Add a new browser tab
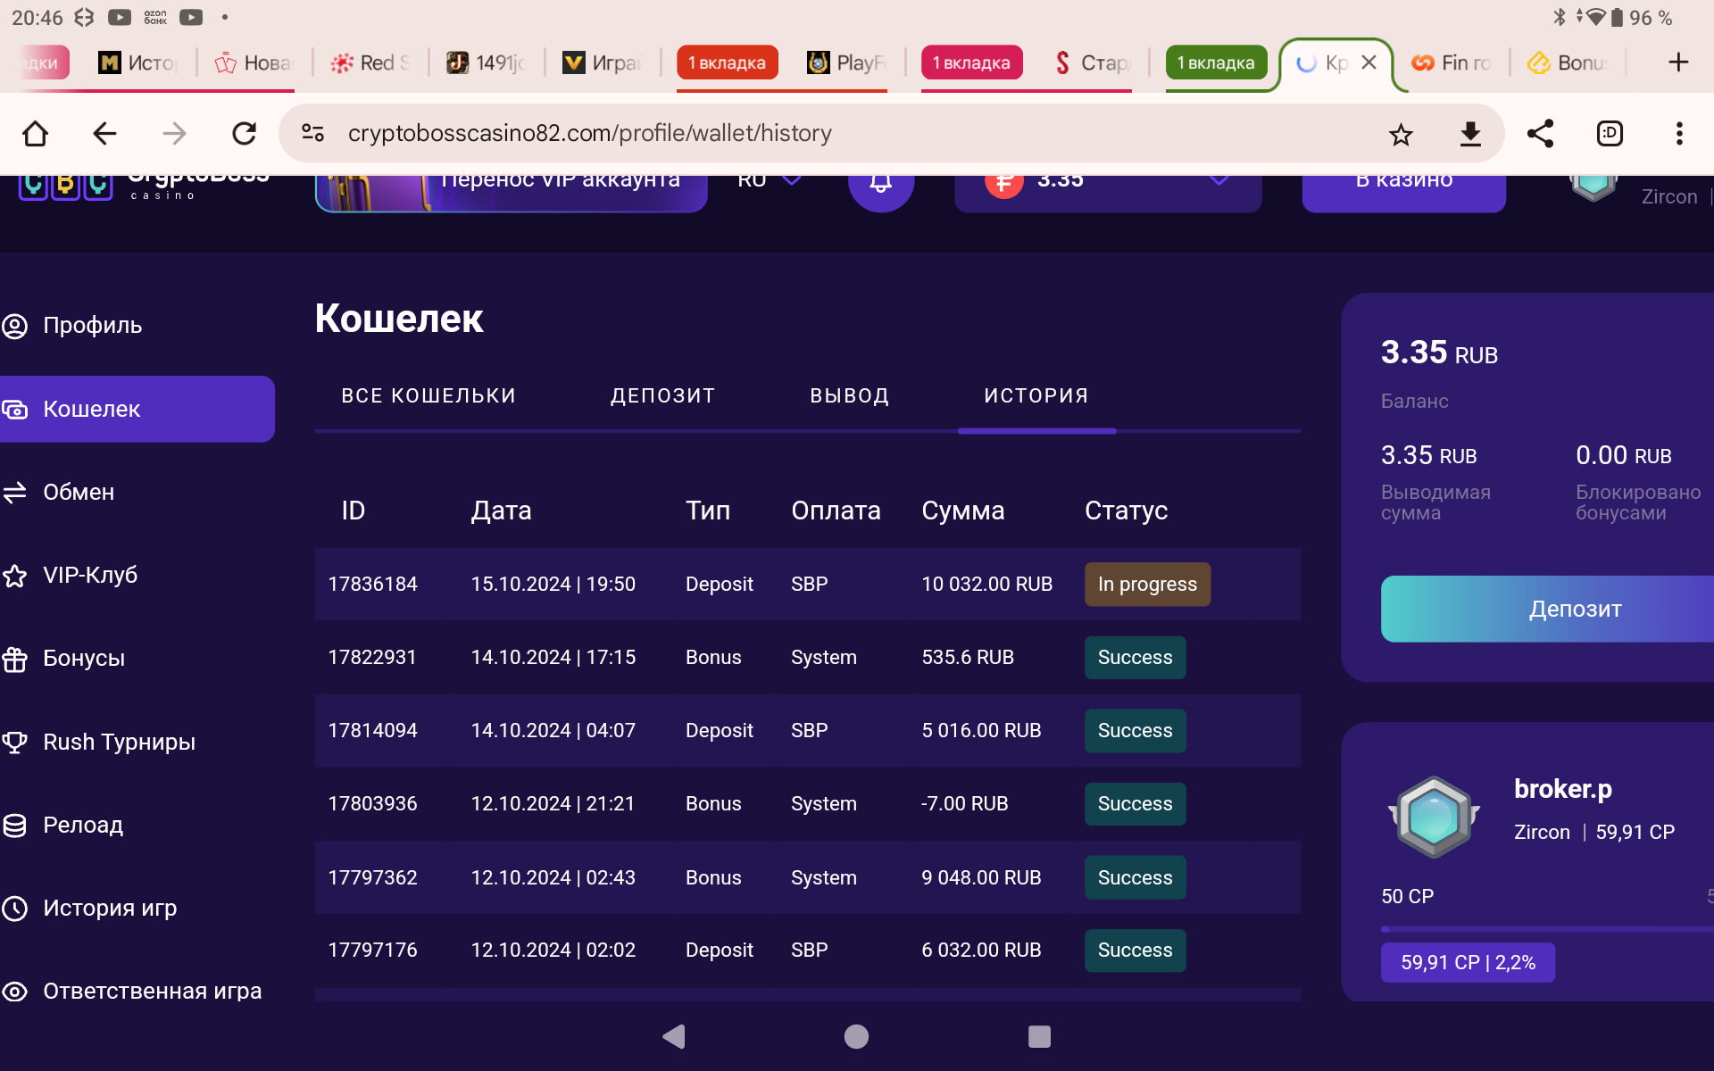This screenshot has height=1071, width=1714. coord(1678,62)
